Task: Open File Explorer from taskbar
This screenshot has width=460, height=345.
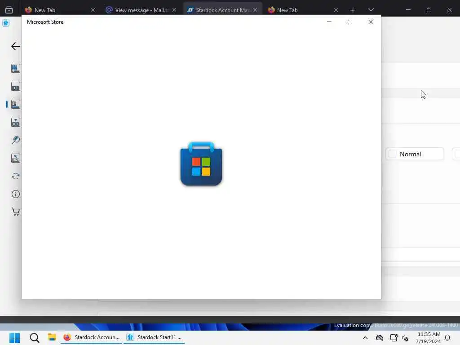Action: (x=52, y=337)
